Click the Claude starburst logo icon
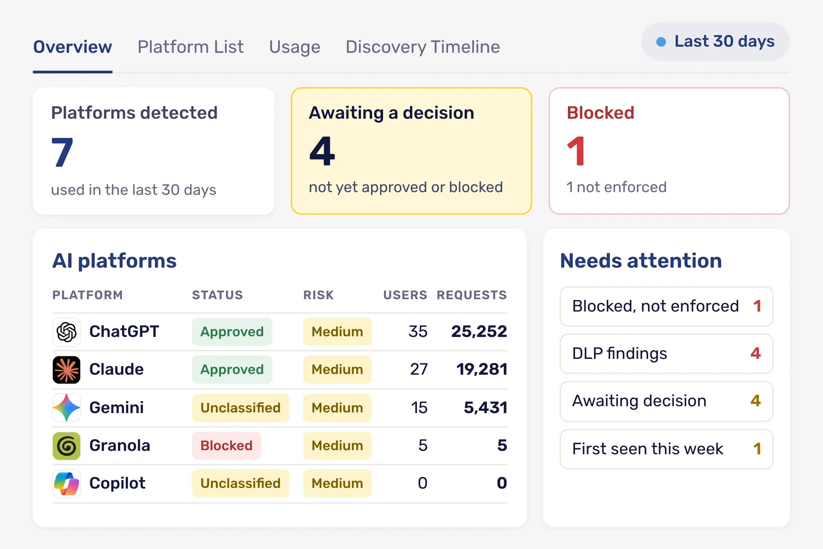 point(67,370)
